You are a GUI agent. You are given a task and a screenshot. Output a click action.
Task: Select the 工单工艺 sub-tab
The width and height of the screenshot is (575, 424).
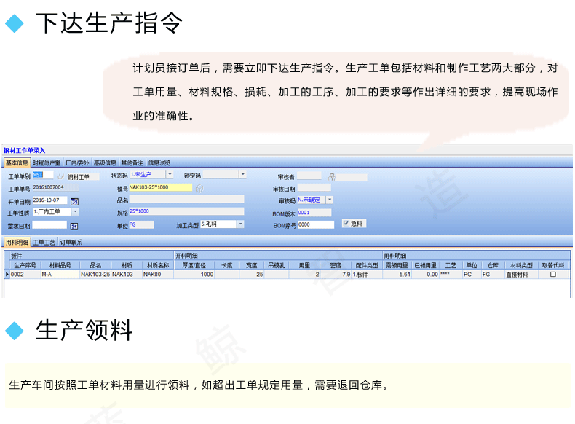[x=44, y=243]
